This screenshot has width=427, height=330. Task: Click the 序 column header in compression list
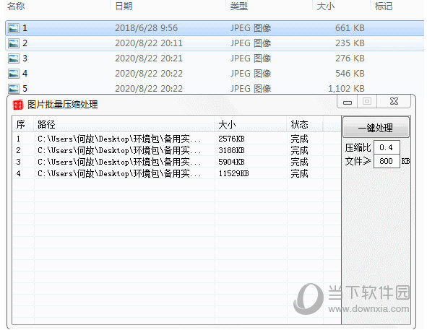[x=20, y=124]
